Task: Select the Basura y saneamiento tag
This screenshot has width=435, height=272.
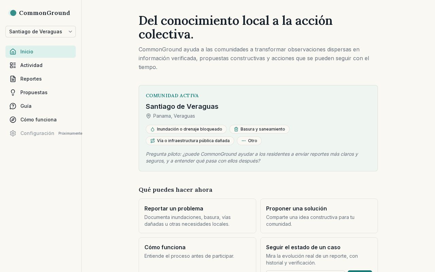Action: pyautogui.click(x=259, y=129)
